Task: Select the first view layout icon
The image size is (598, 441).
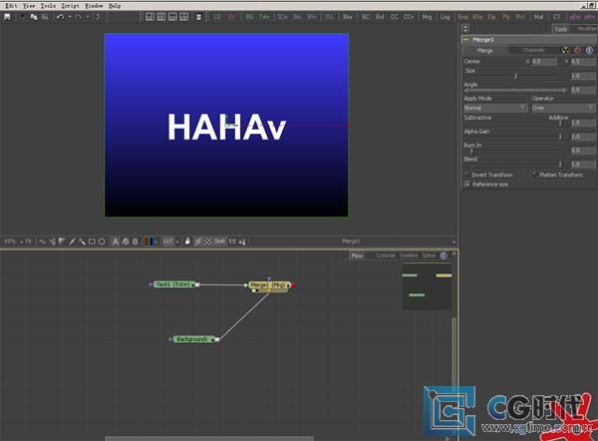Action: point(149,17)
